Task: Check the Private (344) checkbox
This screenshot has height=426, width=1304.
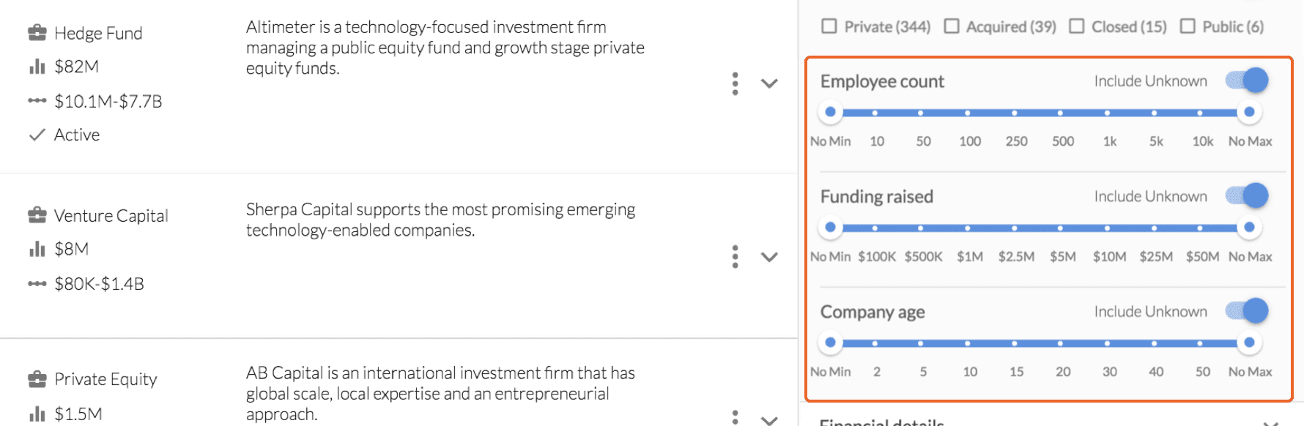Action: [x=829, y=26]
